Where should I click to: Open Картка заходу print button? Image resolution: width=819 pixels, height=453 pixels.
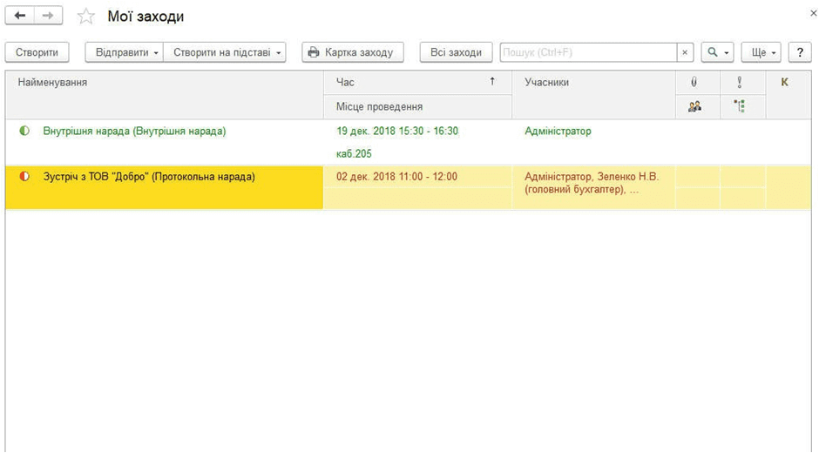point(352,52)
